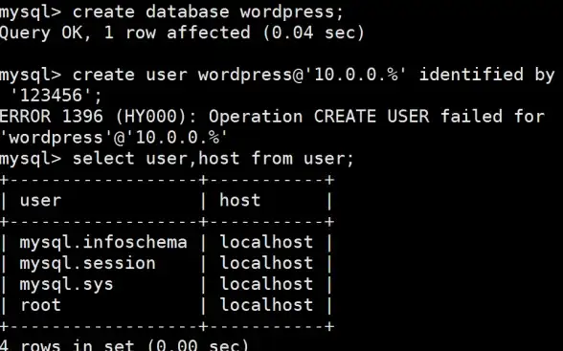Click localhost in the root row
This screenshot has width=563, height=351.
click(266, 305)
